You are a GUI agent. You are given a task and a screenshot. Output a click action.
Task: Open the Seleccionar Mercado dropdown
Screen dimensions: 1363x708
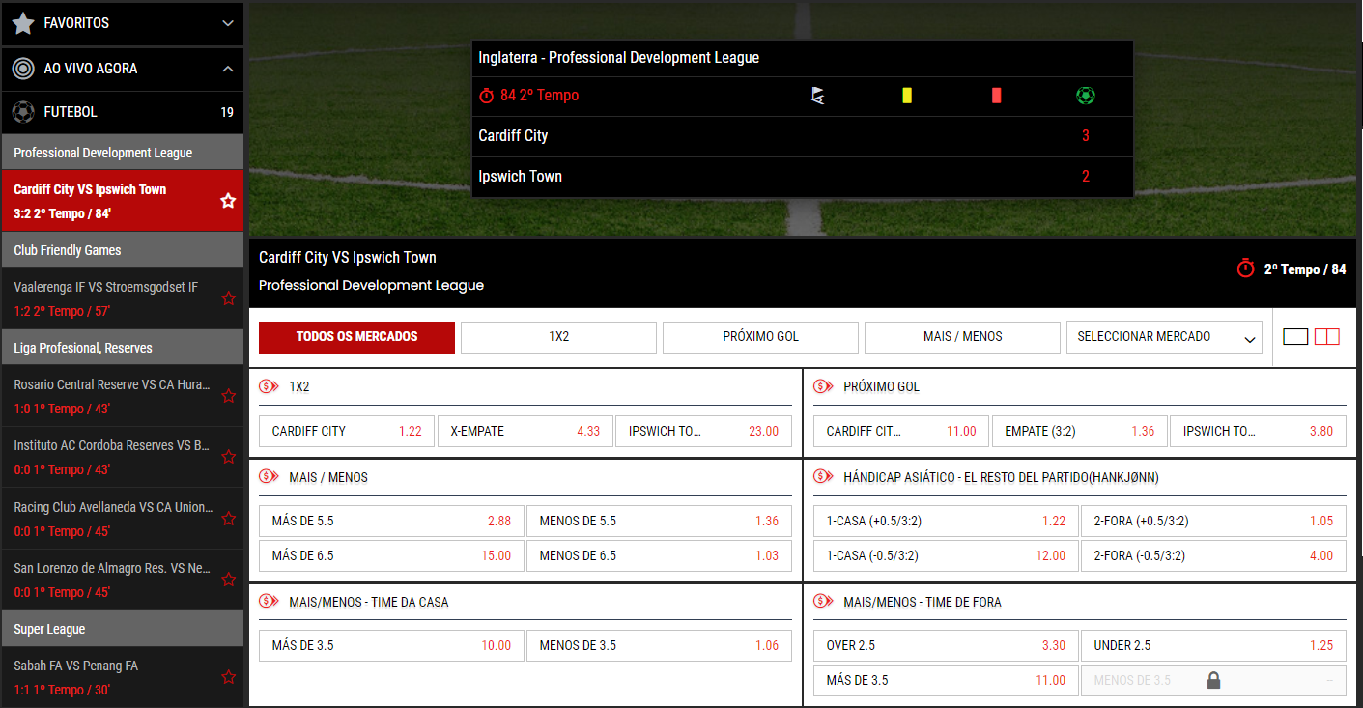[1164, 337]
